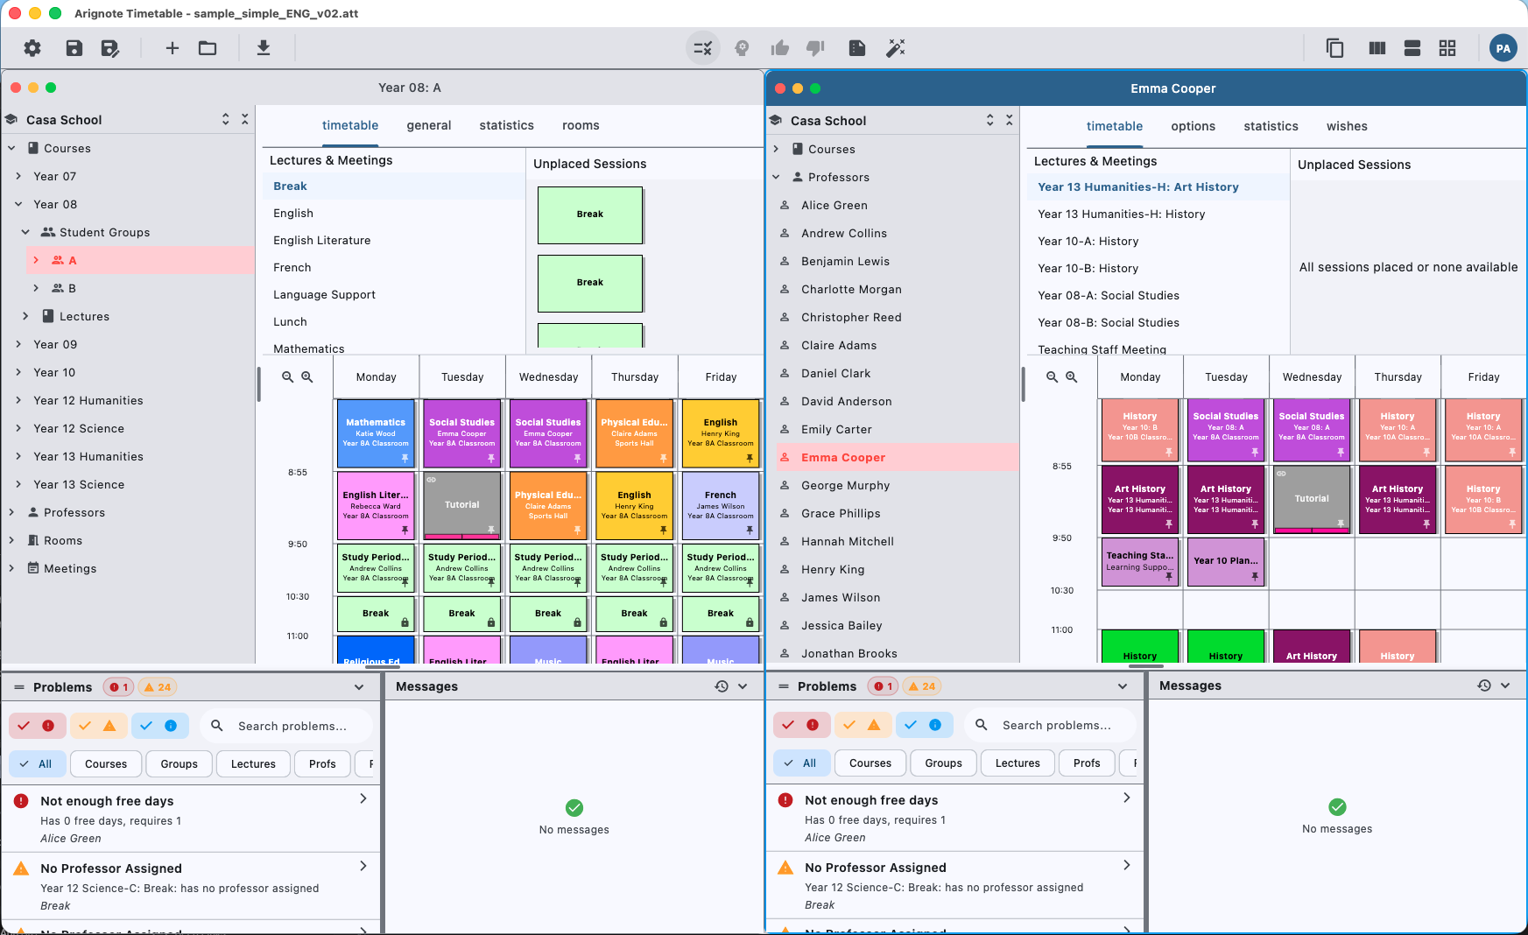Select the grid tile layout icon

tap(1447, 48)
